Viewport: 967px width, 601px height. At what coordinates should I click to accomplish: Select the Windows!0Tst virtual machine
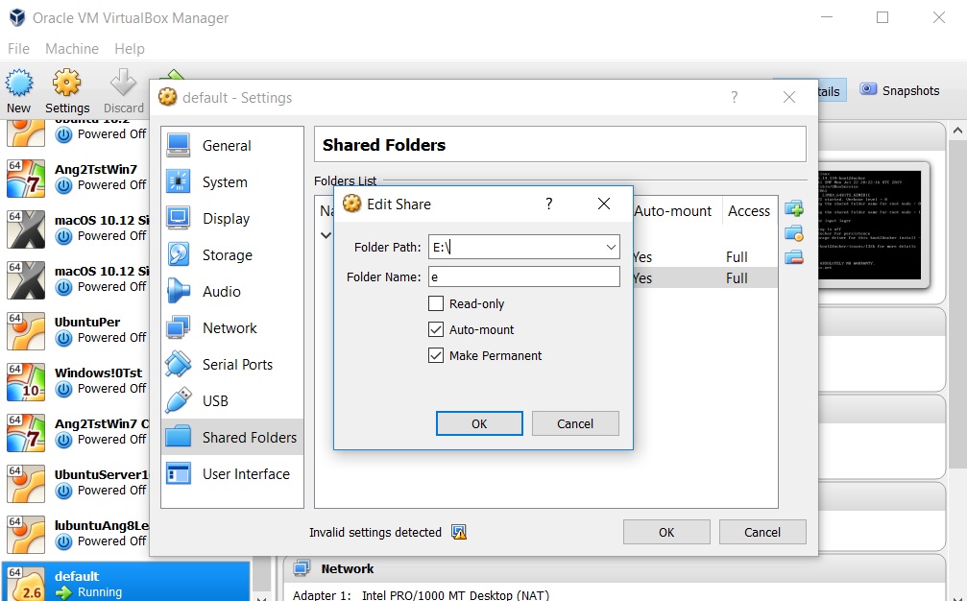click(76, 381)
